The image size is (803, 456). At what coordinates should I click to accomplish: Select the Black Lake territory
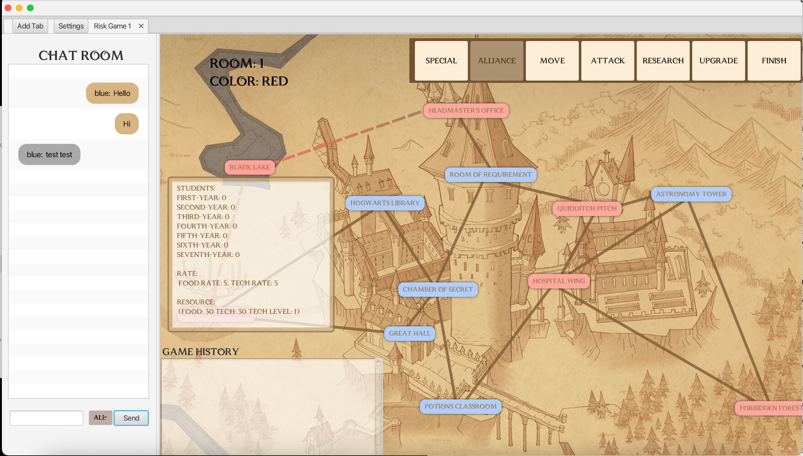(x=250, y=167)
